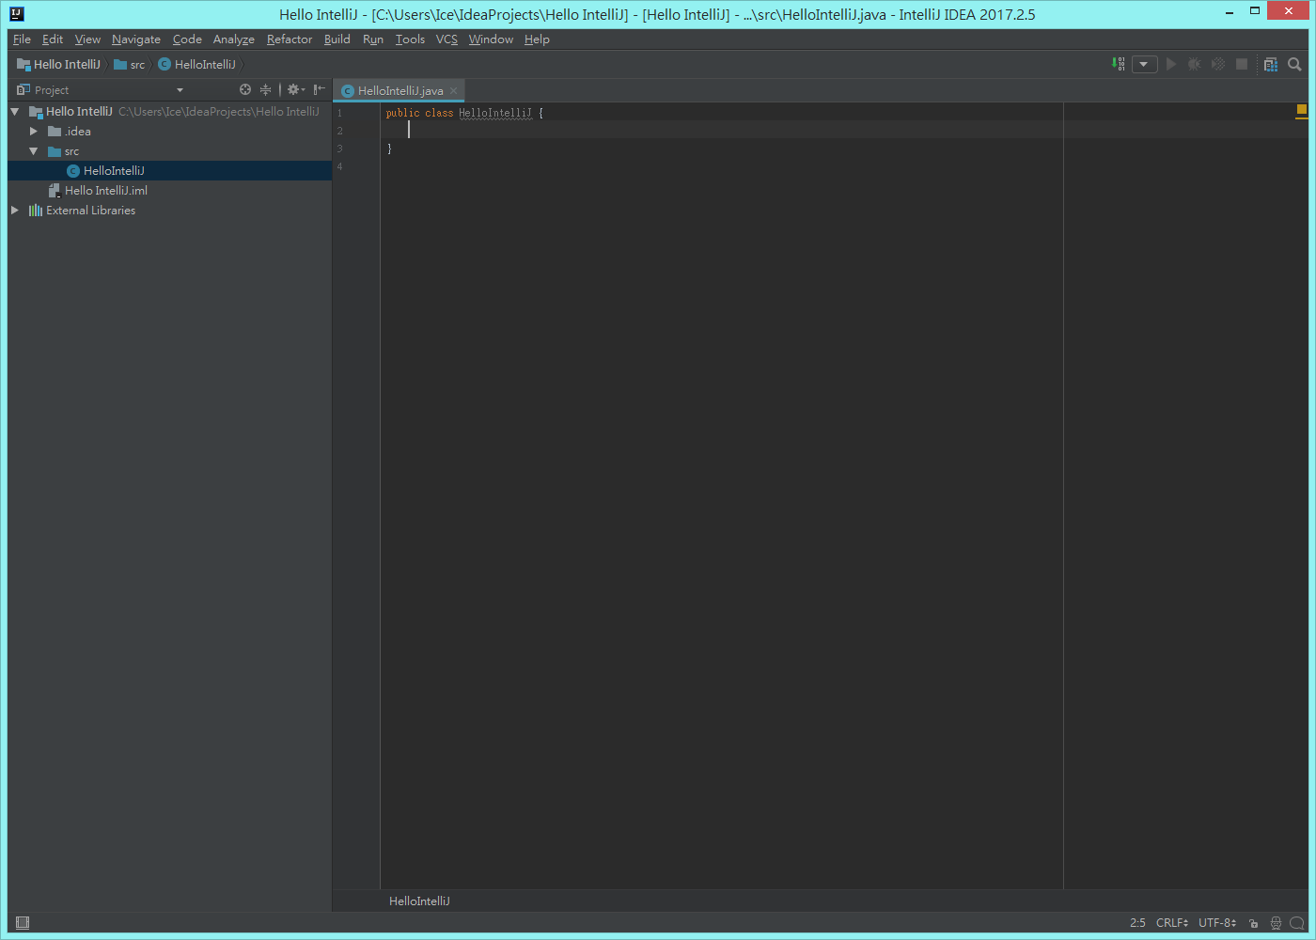The height and width of the screenshot is (940, 1316).
Task: Click the Scroll from Source crosshair icon
Action: [245, 89]
